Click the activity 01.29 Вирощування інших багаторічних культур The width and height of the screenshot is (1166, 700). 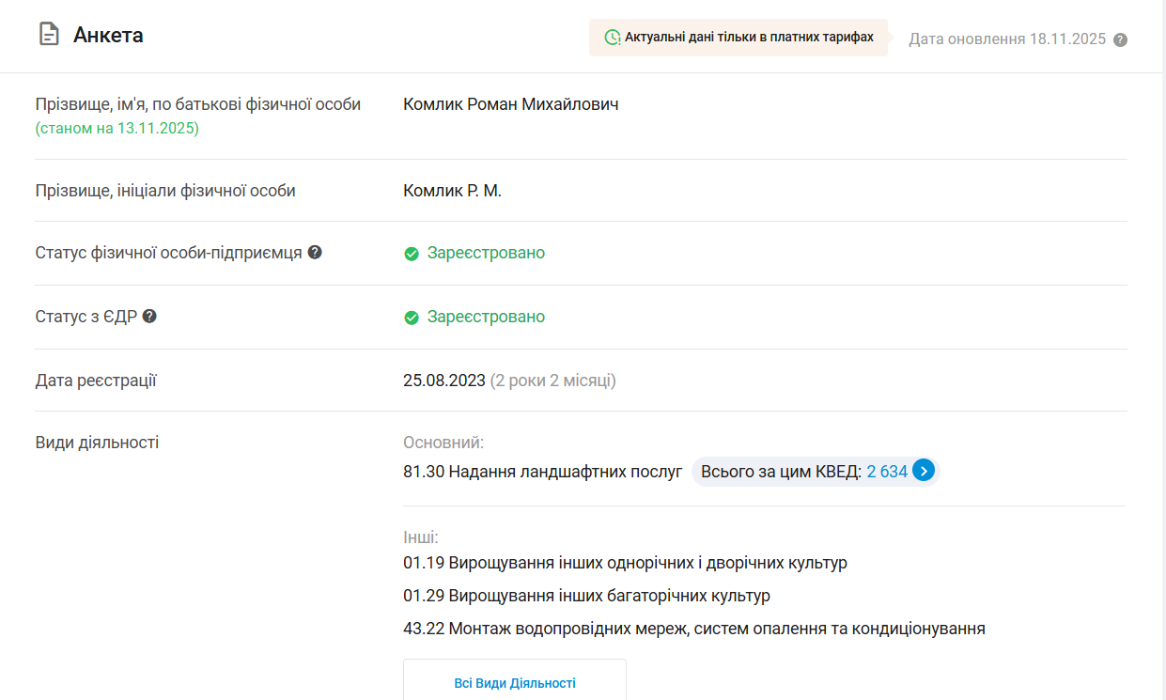(x=586, y=596)
